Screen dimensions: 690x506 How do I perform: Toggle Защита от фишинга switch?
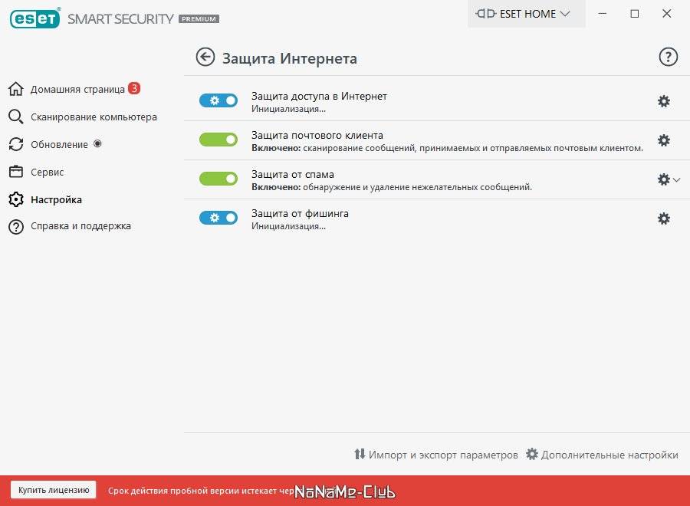pos(219,218)
